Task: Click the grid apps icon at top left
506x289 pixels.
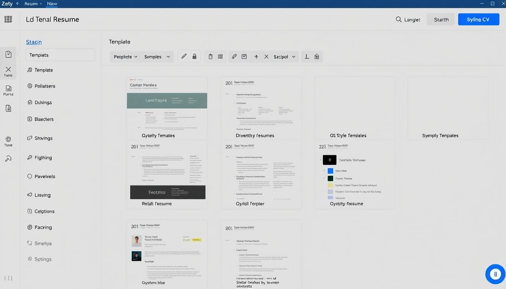Action: tap(8, 19)
